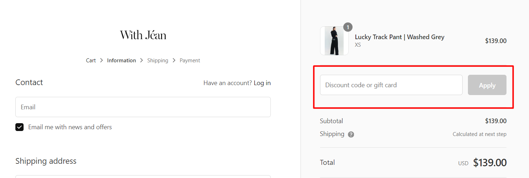Go back to the Cart breadcrumb
The image size is (529, 178).
[91, 61]
